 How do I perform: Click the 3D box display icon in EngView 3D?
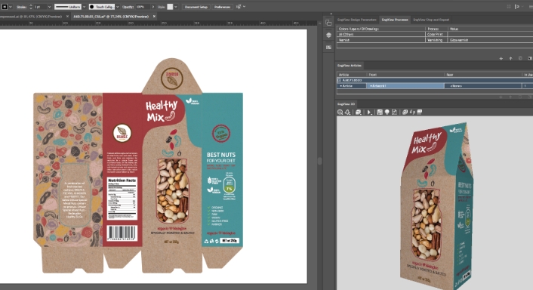click(359, 113)
